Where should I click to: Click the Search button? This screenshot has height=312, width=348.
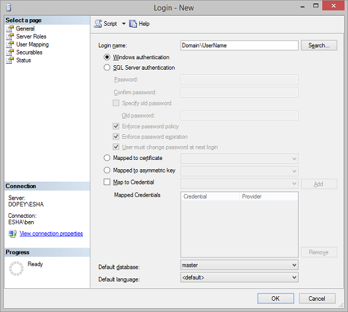click(319, 45)
